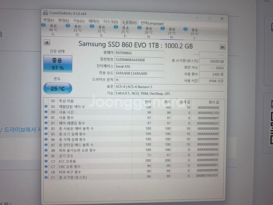The height and width of the screenshot is (205, 273).
Task: Click the features field S.M.A.R.T., NCQ, TRIM
Action: (x=170, y=93)
